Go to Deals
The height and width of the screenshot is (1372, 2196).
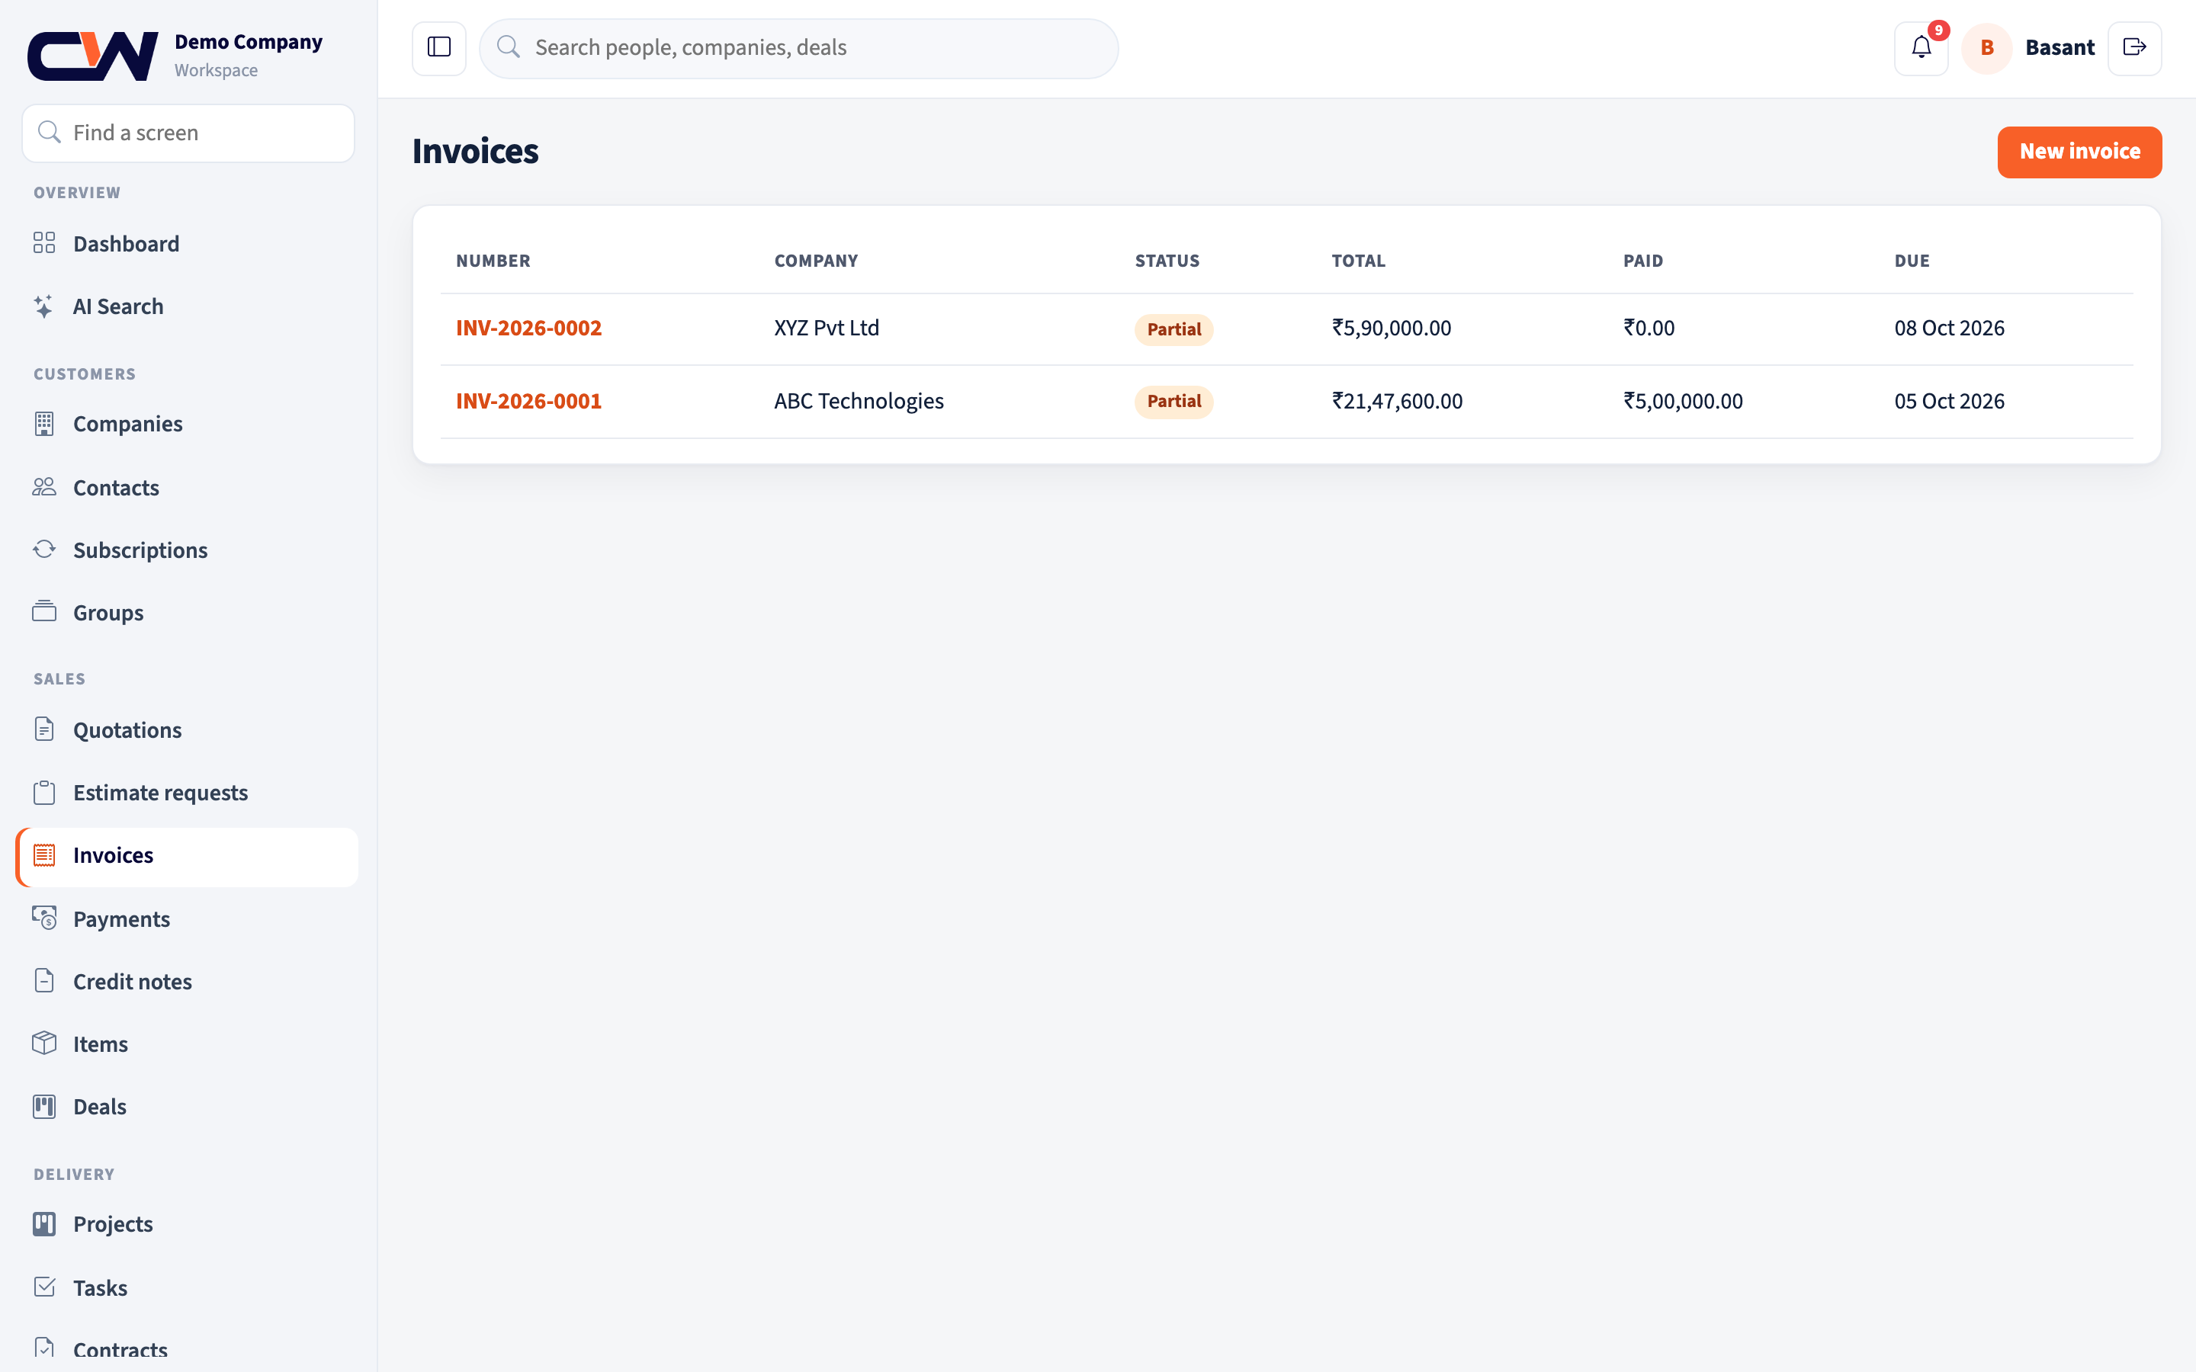[187, 1107]
